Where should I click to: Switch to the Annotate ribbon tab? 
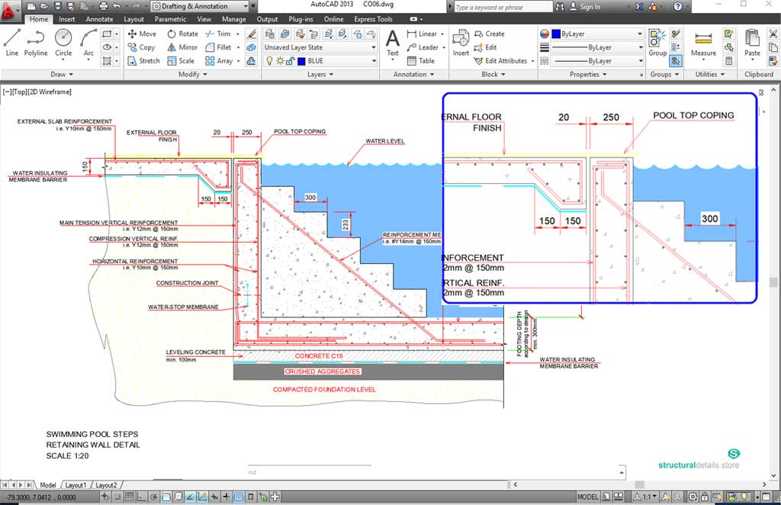99,19
